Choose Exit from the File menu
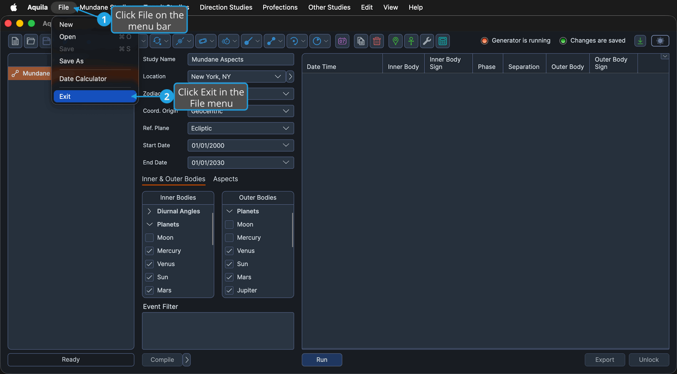Viewport: 677px width, 374px height. [95, 96]
